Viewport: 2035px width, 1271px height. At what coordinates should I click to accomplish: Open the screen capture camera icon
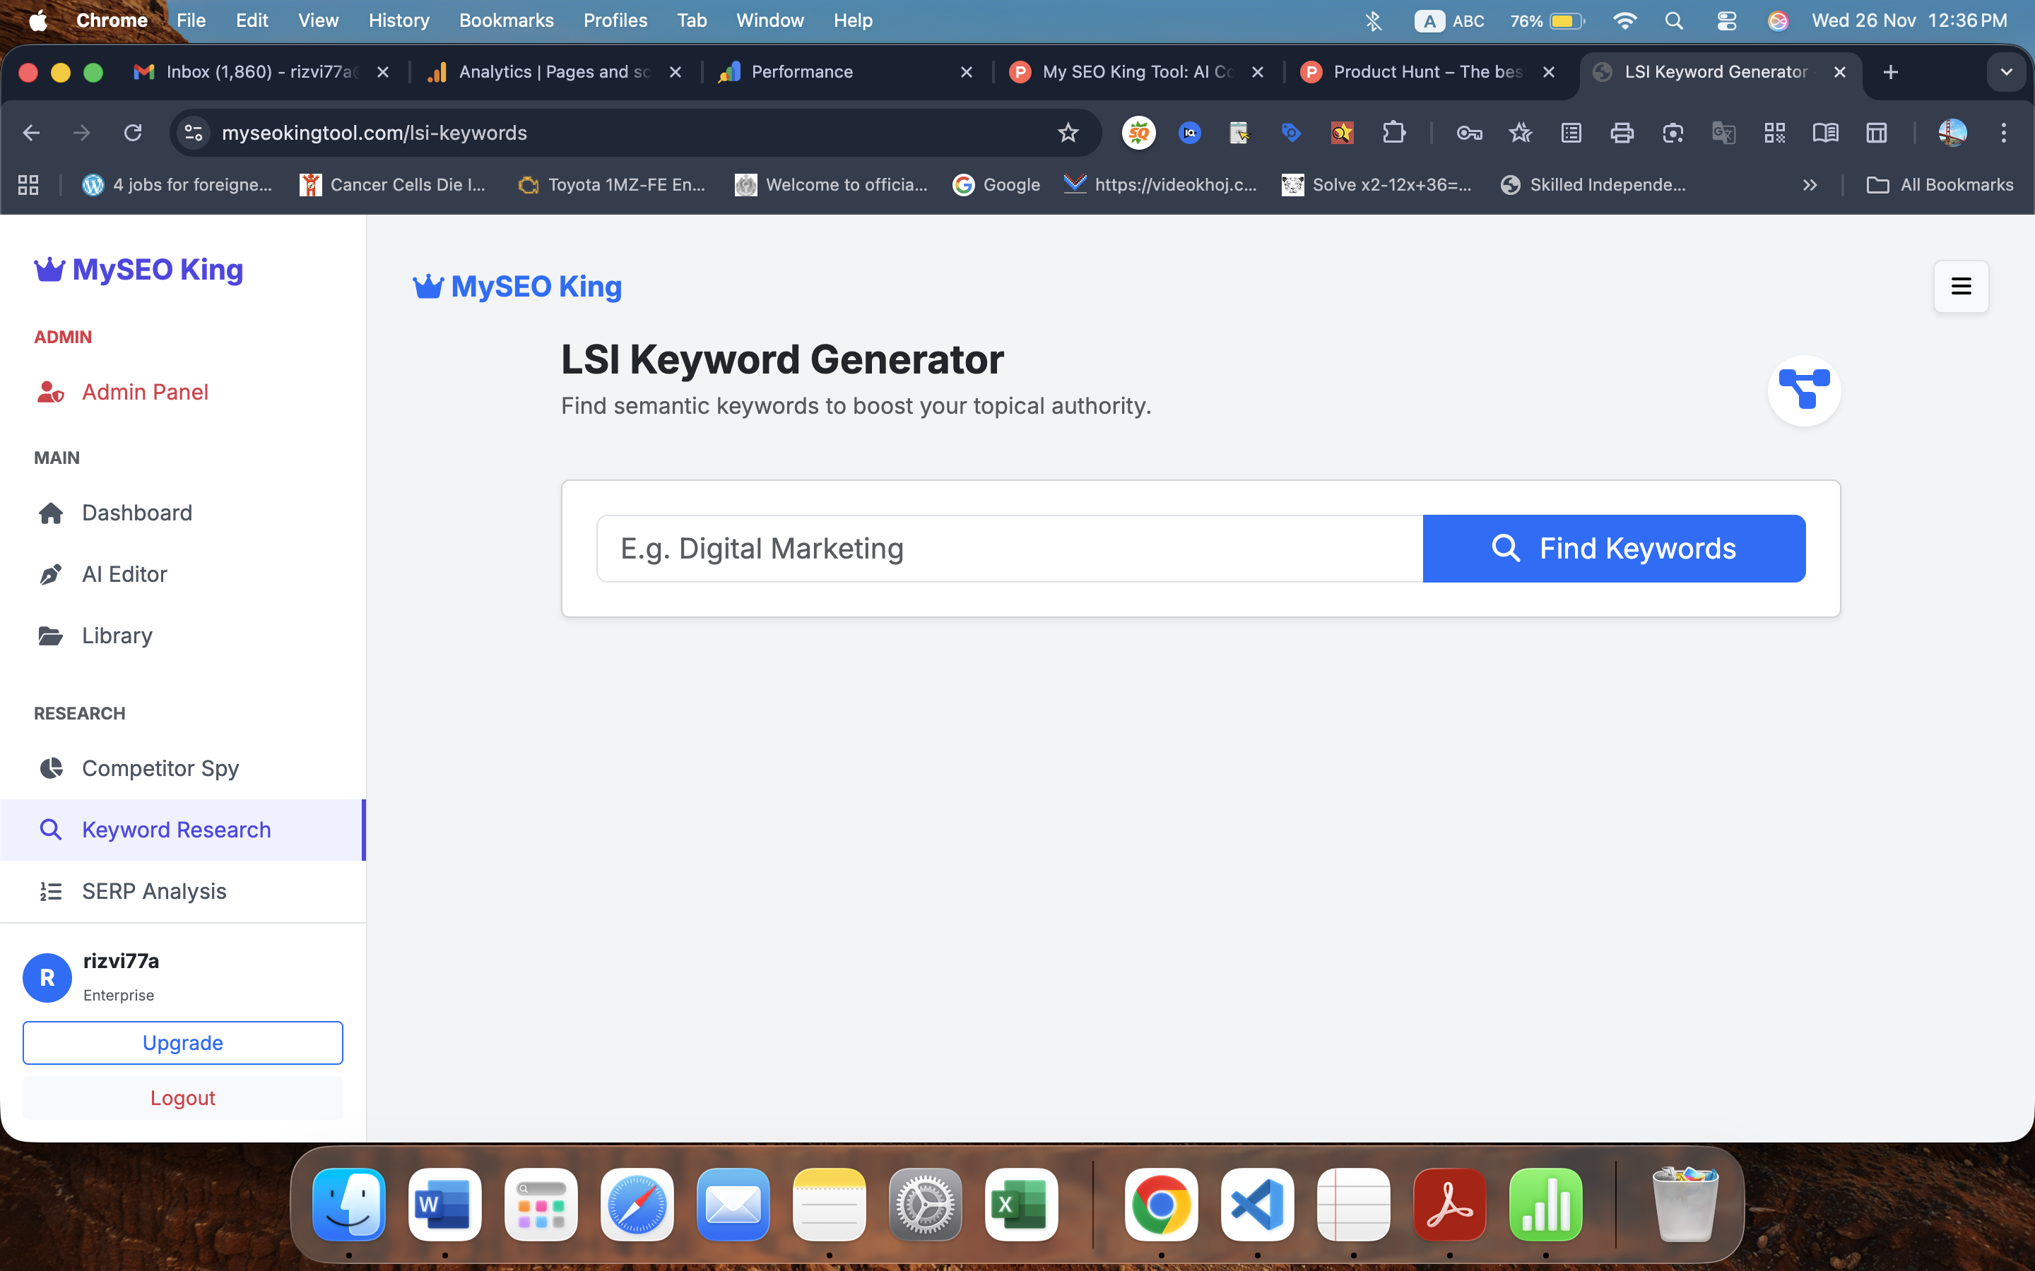click(1673, 133)
